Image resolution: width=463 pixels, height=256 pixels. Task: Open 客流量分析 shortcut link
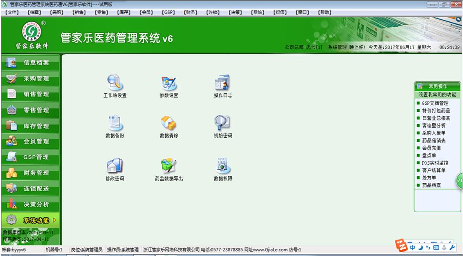pyautogui.click(x=434, y=125)
